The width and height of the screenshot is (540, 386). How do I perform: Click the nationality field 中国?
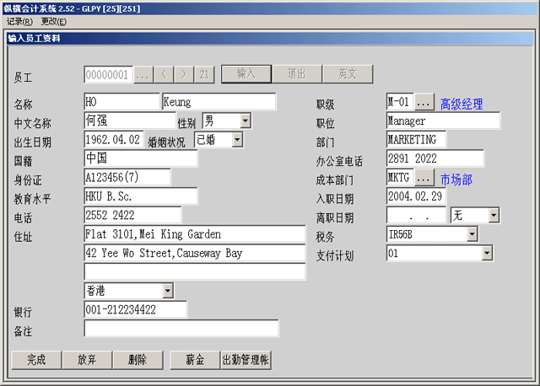[141, 158]
